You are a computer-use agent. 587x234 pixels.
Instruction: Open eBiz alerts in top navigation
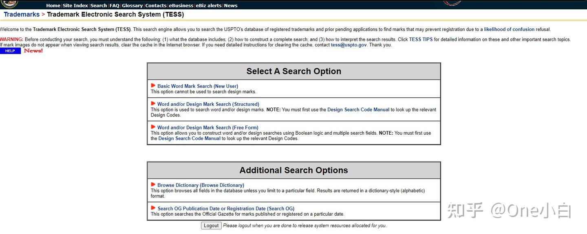pyautogui.click(x=208, y=6)
